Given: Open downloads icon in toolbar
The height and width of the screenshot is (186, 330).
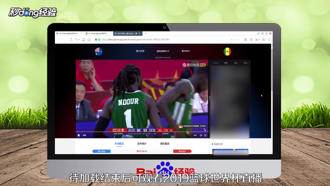Looking at the screenshot, I should coord(263,40).
